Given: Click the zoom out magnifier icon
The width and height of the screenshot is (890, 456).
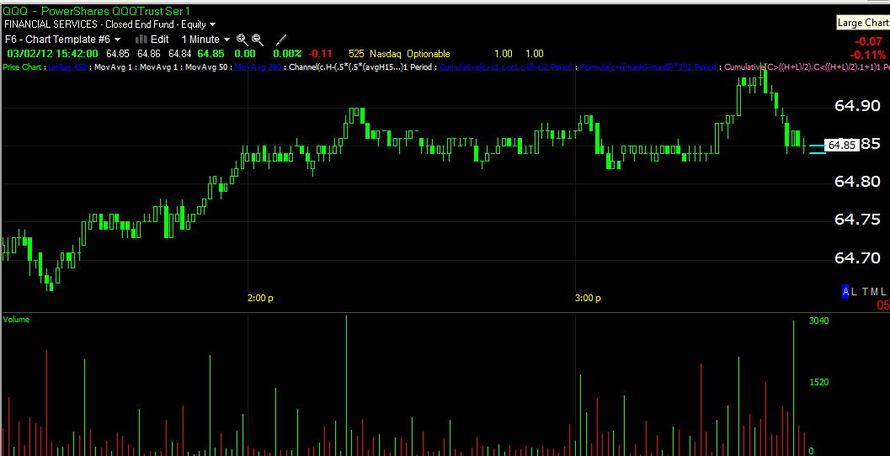Looking at the screenshot, I should coord(258,40).
